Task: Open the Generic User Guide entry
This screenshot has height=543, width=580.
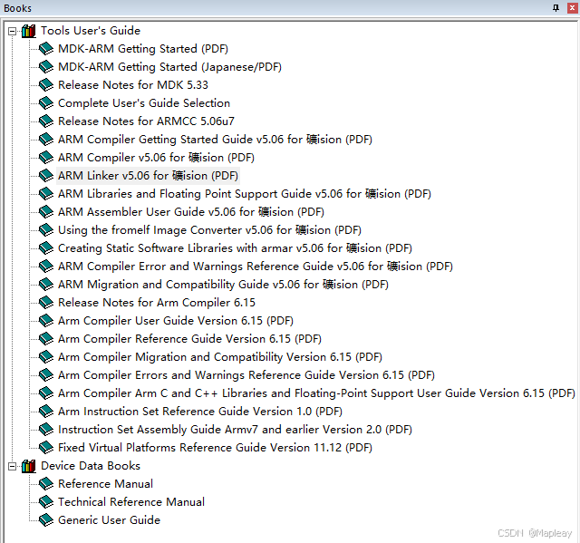Action: (109, 520)
